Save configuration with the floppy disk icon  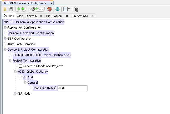click(x=11, y=9)
